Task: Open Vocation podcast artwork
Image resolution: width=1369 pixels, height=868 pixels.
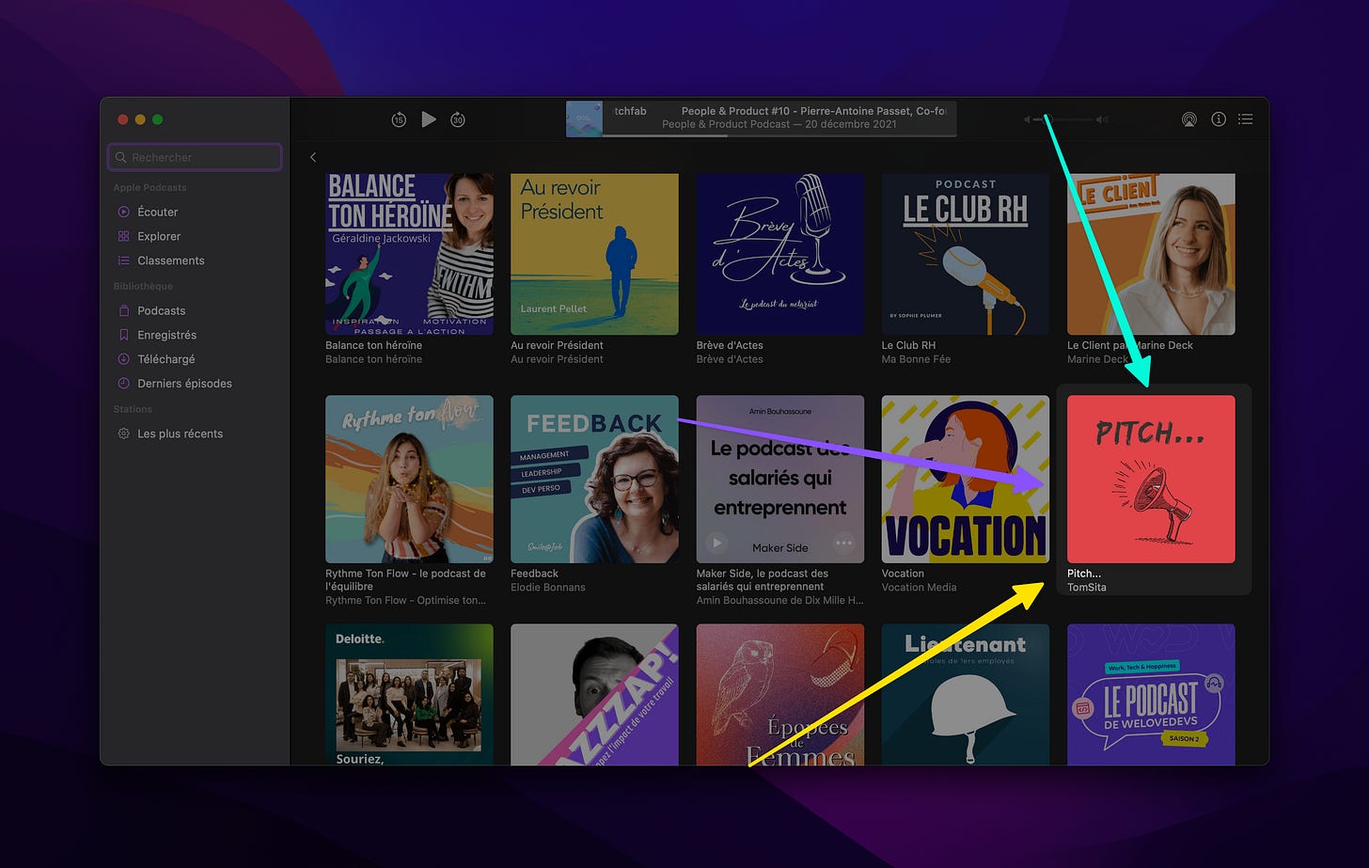Action: (965, 479)
